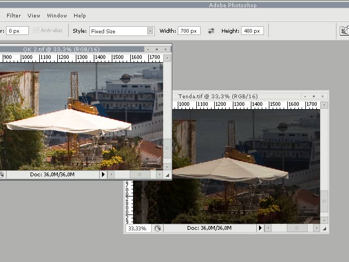
Task: Click the OK 2.tif window title bar
Action: (71, 49)
